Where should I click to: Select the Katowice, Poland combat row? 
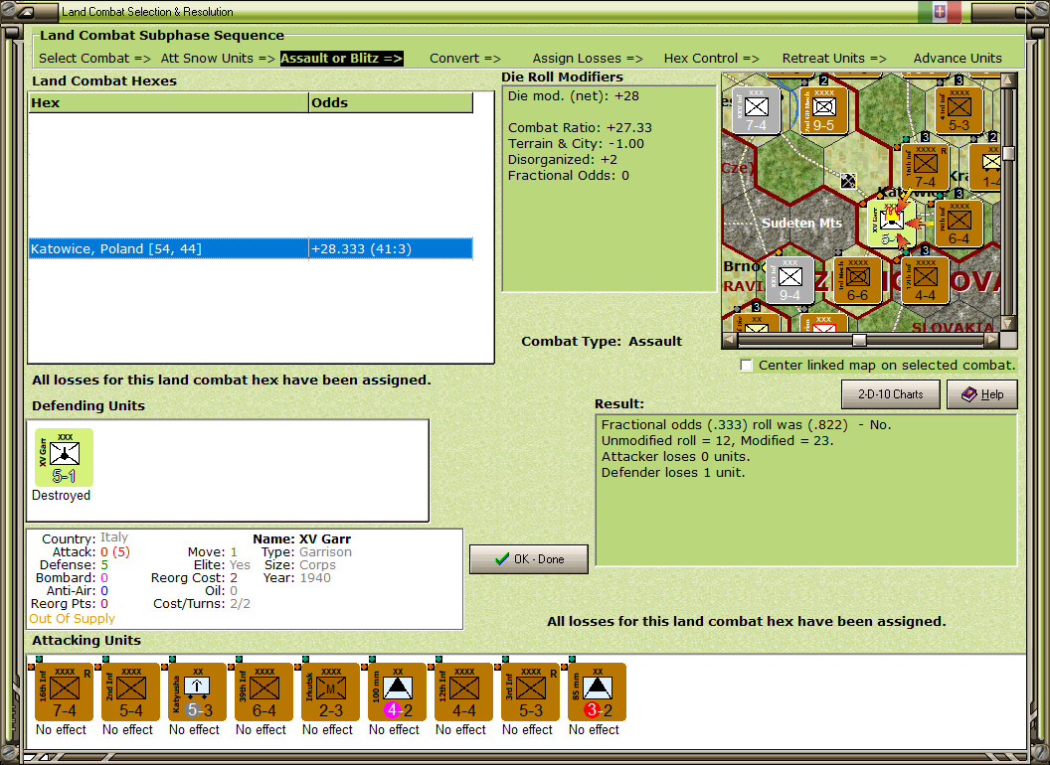click(x=251, y=249)
